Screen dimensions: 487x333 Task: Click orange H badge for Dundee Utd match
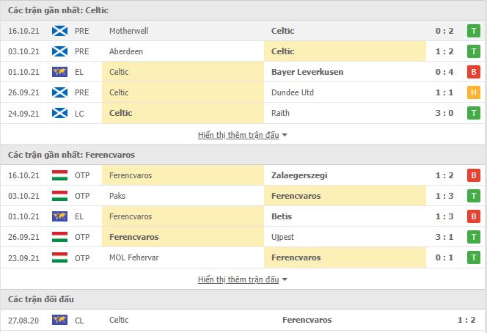pyautogui.click(x=474, y=92)
